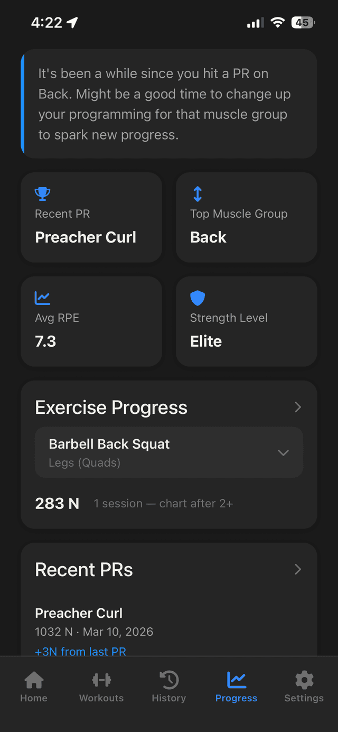Open Recent PRs via its chevron
338x732 pixels.
[297, 569]
